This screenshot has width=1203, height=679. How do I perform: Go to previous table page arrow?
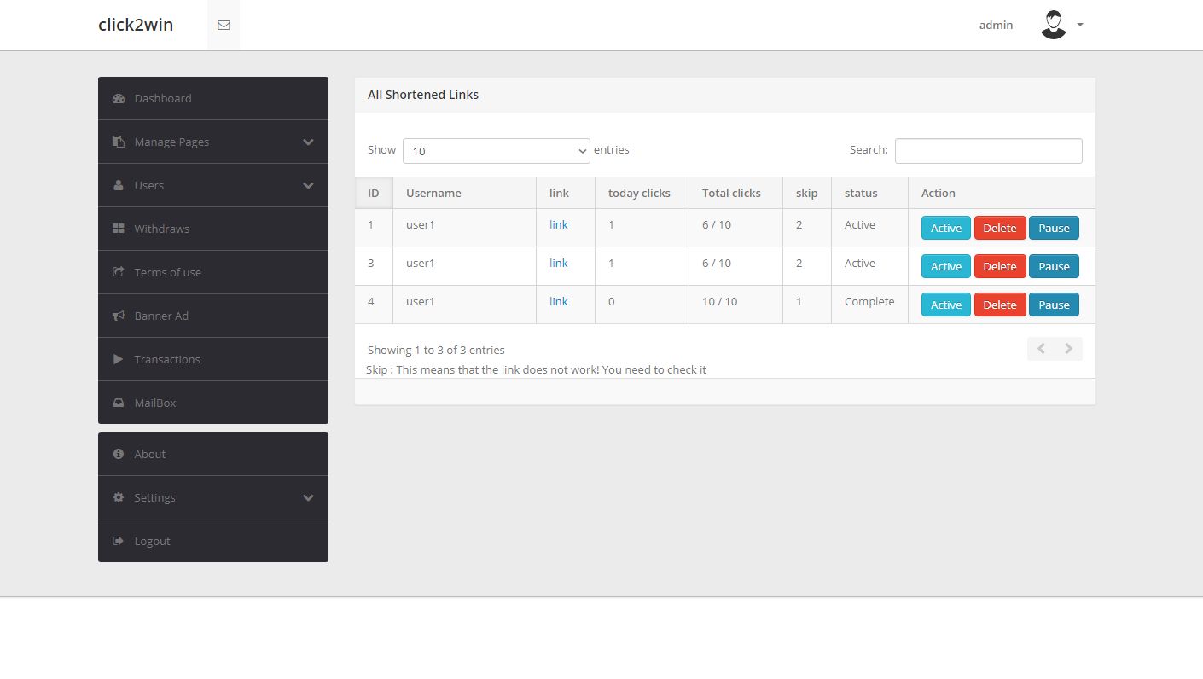pyautogui.click(x=1041, y=349)
